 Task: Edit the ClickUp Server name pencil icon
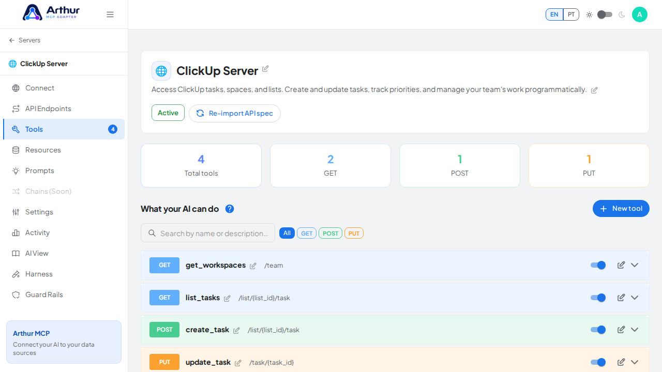point(265,69)
